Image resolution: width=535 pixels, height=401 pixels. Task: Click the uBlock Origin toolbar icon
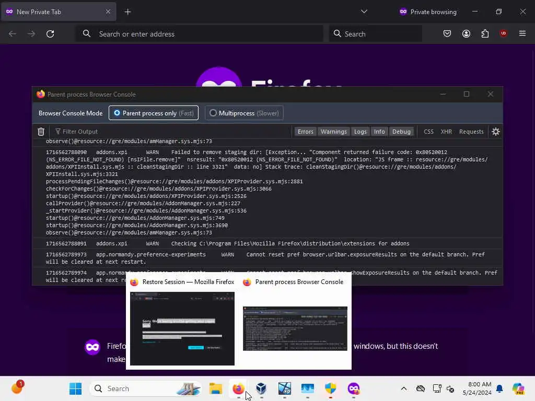pos(503,33)
